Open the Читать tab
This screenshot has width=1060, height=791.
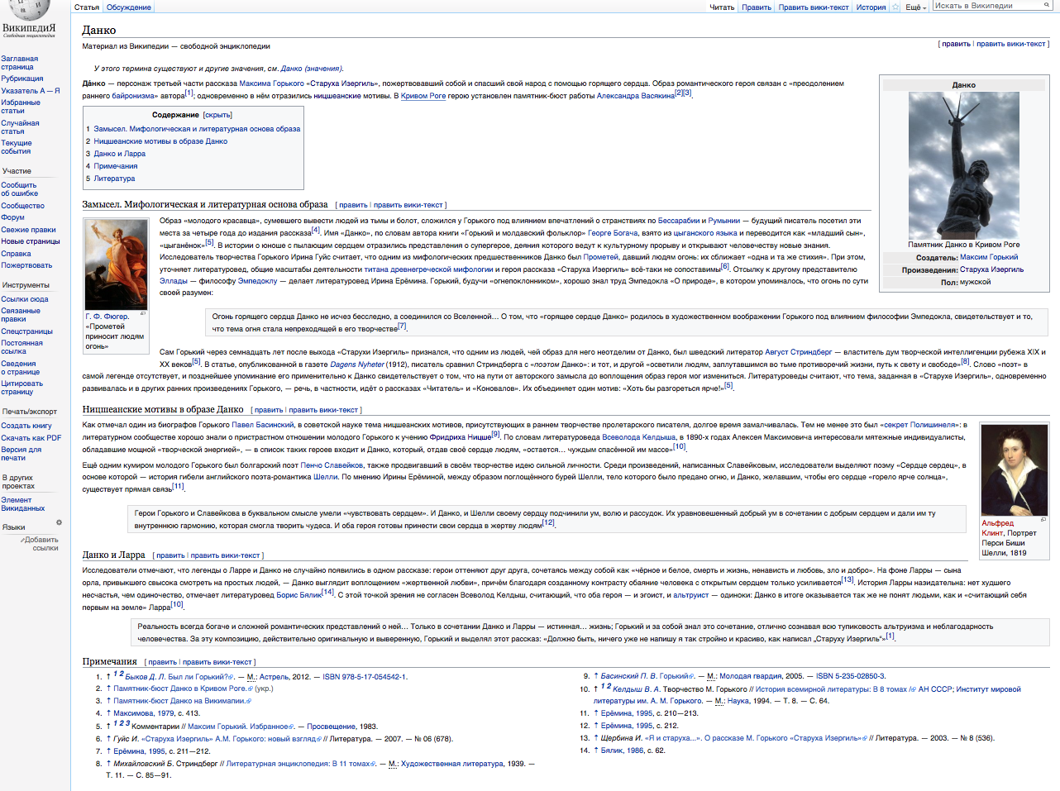click(x=722, y=7)
